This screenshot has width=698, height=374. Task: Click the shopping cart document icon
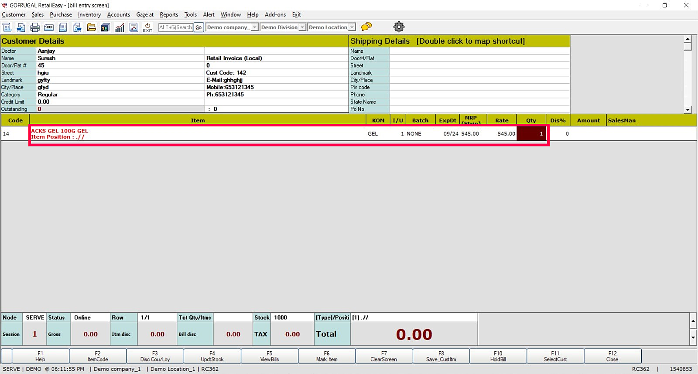point(21,27)
